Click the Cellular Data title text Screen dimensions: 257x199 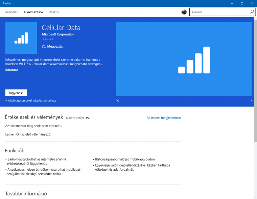pos(61,28)
